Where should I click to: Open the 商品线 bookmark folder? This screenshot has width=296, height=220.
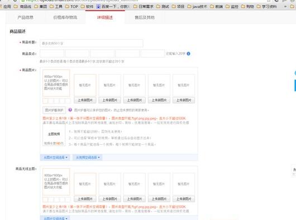[x=22, y=7]
